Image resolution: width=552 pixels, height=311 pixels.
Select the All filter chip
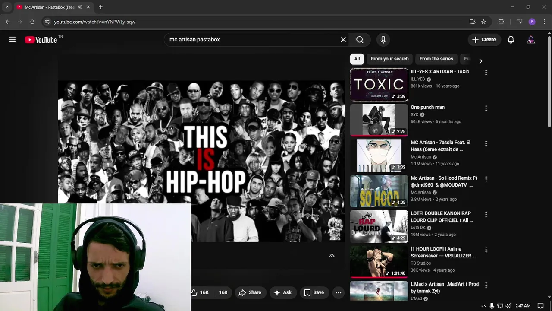coord(357,59)
